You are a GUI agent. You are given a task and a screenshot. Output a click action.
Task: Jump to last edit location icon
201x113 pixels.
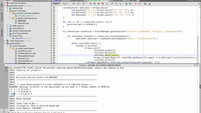74,4
